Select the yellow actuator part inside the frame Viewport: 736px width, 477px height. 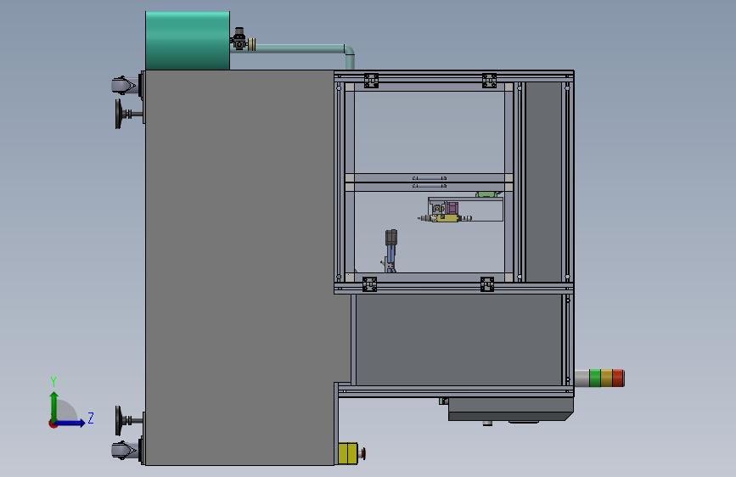445,218
